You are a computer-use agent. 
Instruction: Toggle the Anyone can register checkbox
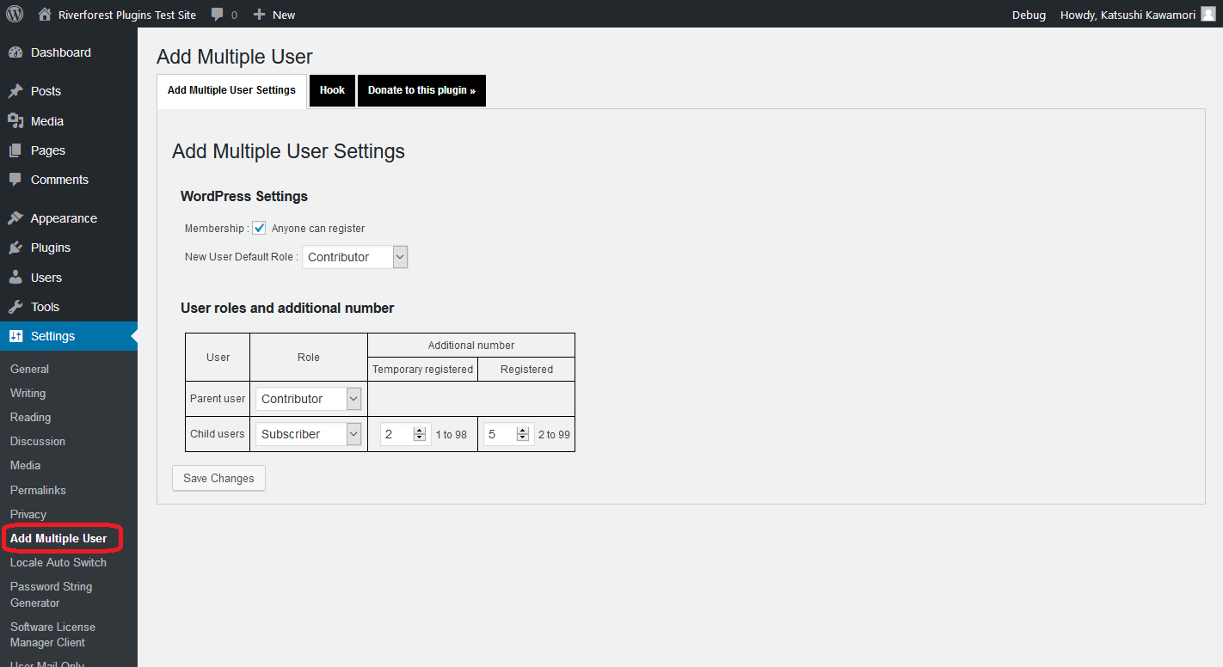coord(259,228)
